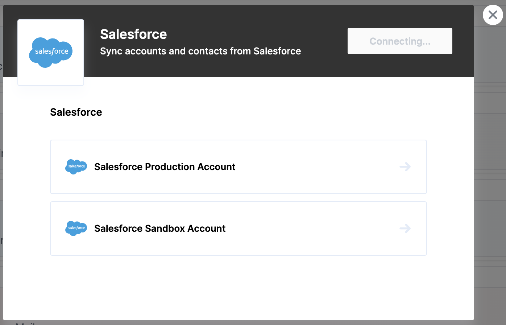Click the right arrow in the Sandbox Account row
The height and width of the screenshot is (325, 506).
[405, 229]
